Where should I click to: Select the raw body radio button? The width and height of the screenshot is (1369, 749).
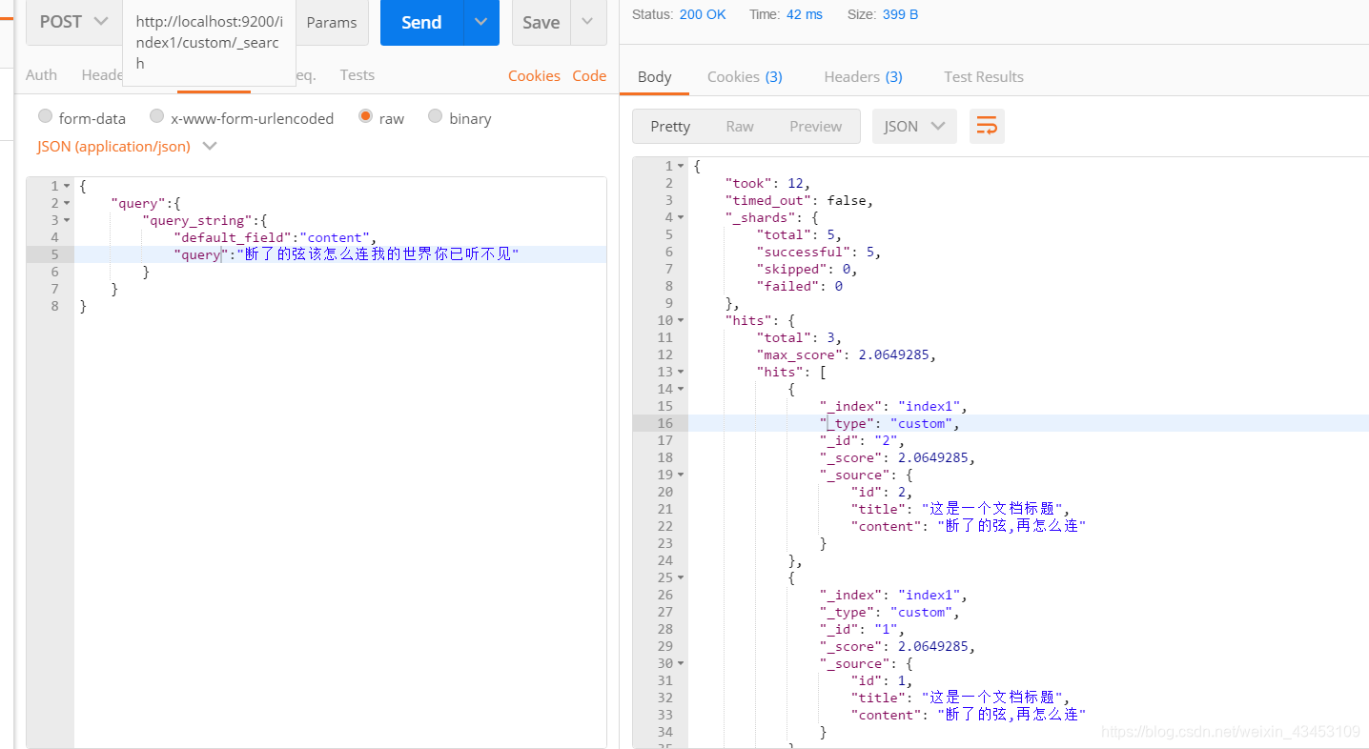click(365, 116)
